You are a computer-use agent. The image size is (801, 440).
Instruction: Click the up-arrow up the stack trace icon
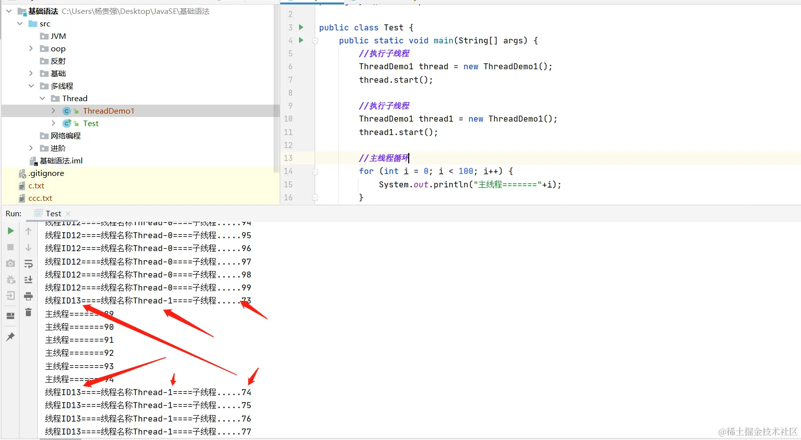pos(28,231)
